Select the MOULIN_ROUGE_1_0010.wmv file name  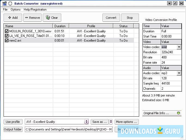click(x=30, y=31)
